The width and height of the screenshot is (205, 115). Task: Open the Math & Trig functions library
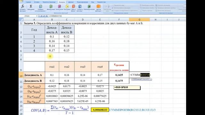pyautogui.click(x=89, y=8)
